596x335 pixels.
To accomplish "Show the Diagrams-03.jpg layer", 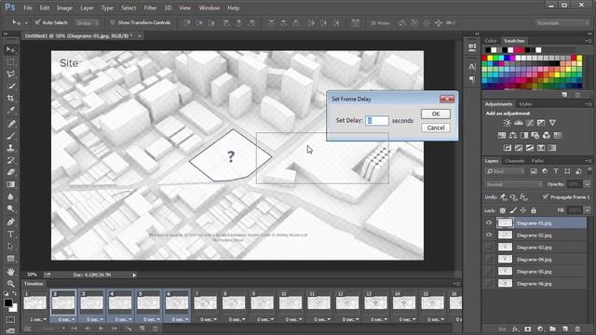I will tap(489, 248).
